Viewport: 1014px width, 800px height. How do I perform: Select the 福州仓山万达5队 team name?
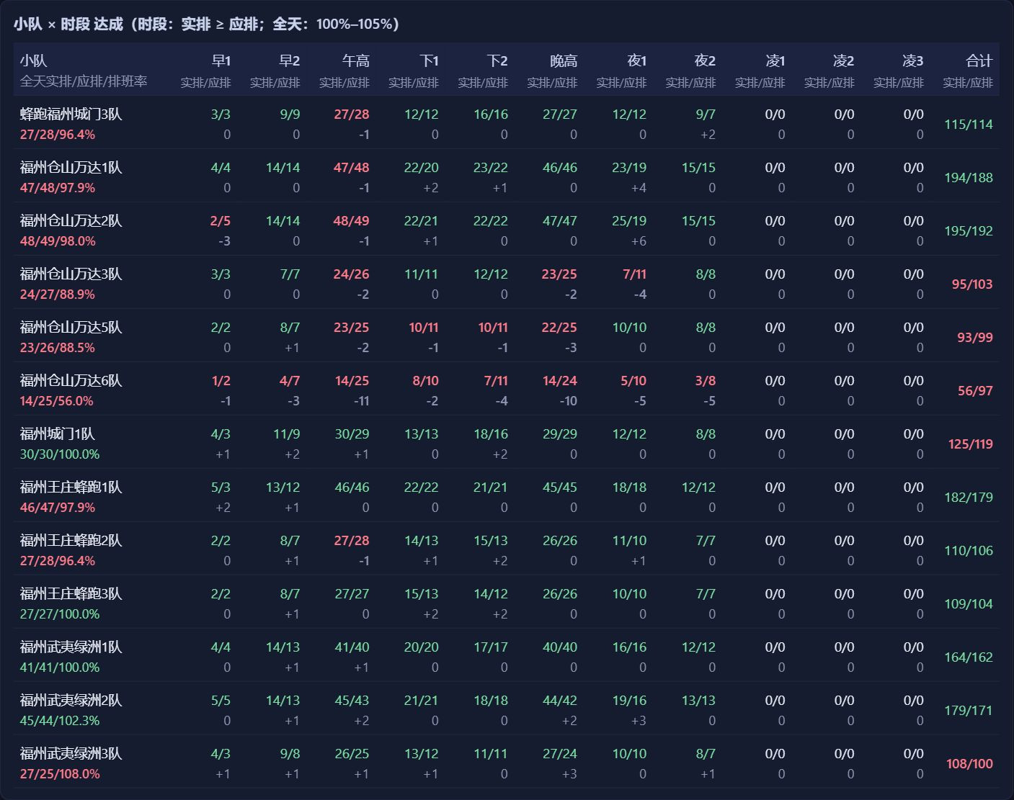71,328
